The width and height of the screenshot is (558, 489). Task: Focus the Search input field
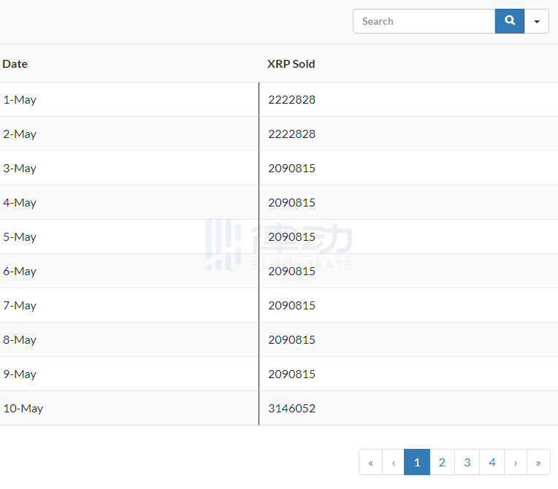pos(424,21)
